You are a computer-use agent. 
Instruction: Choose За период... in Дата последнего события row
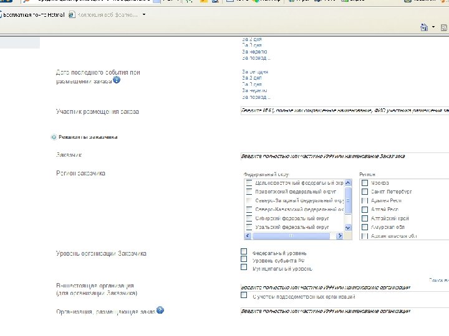click(x=256, y=97)
